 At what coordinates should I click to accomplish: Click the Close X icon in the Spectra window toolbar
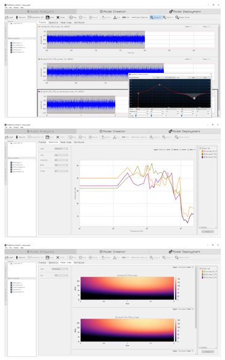[x=58, y=137]
